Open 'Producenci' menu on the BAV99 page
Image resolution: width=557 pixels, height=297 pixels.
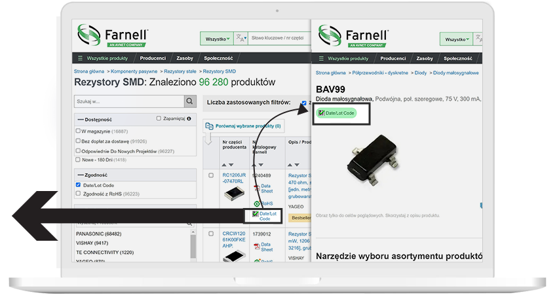393,58
